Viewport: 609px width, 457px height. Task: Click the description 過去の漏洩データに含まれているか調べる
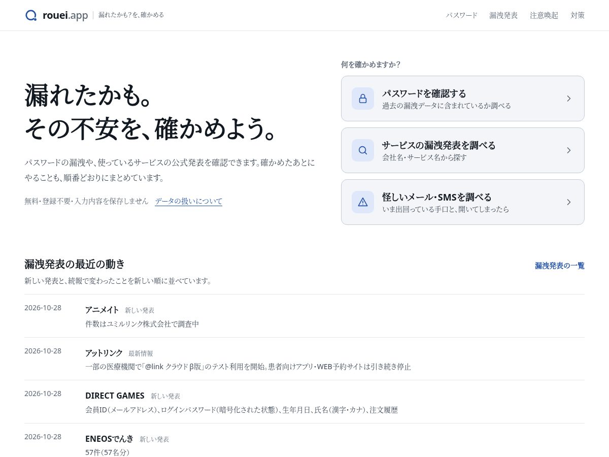447,106
